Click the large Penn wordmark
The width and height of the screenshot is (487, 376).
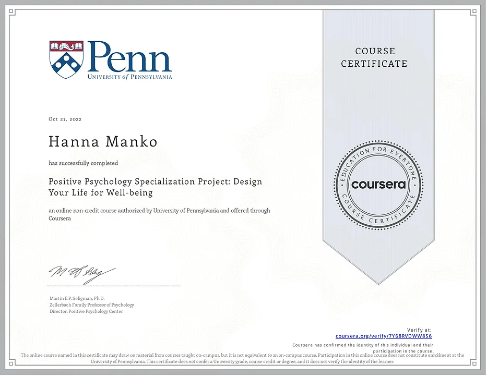(129, 56)
